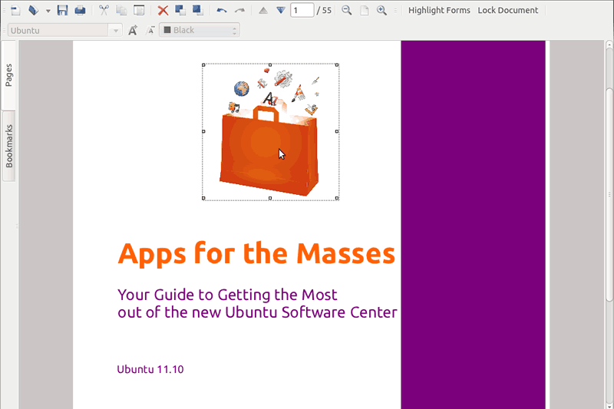Click the Print icon

click(79, 11)
